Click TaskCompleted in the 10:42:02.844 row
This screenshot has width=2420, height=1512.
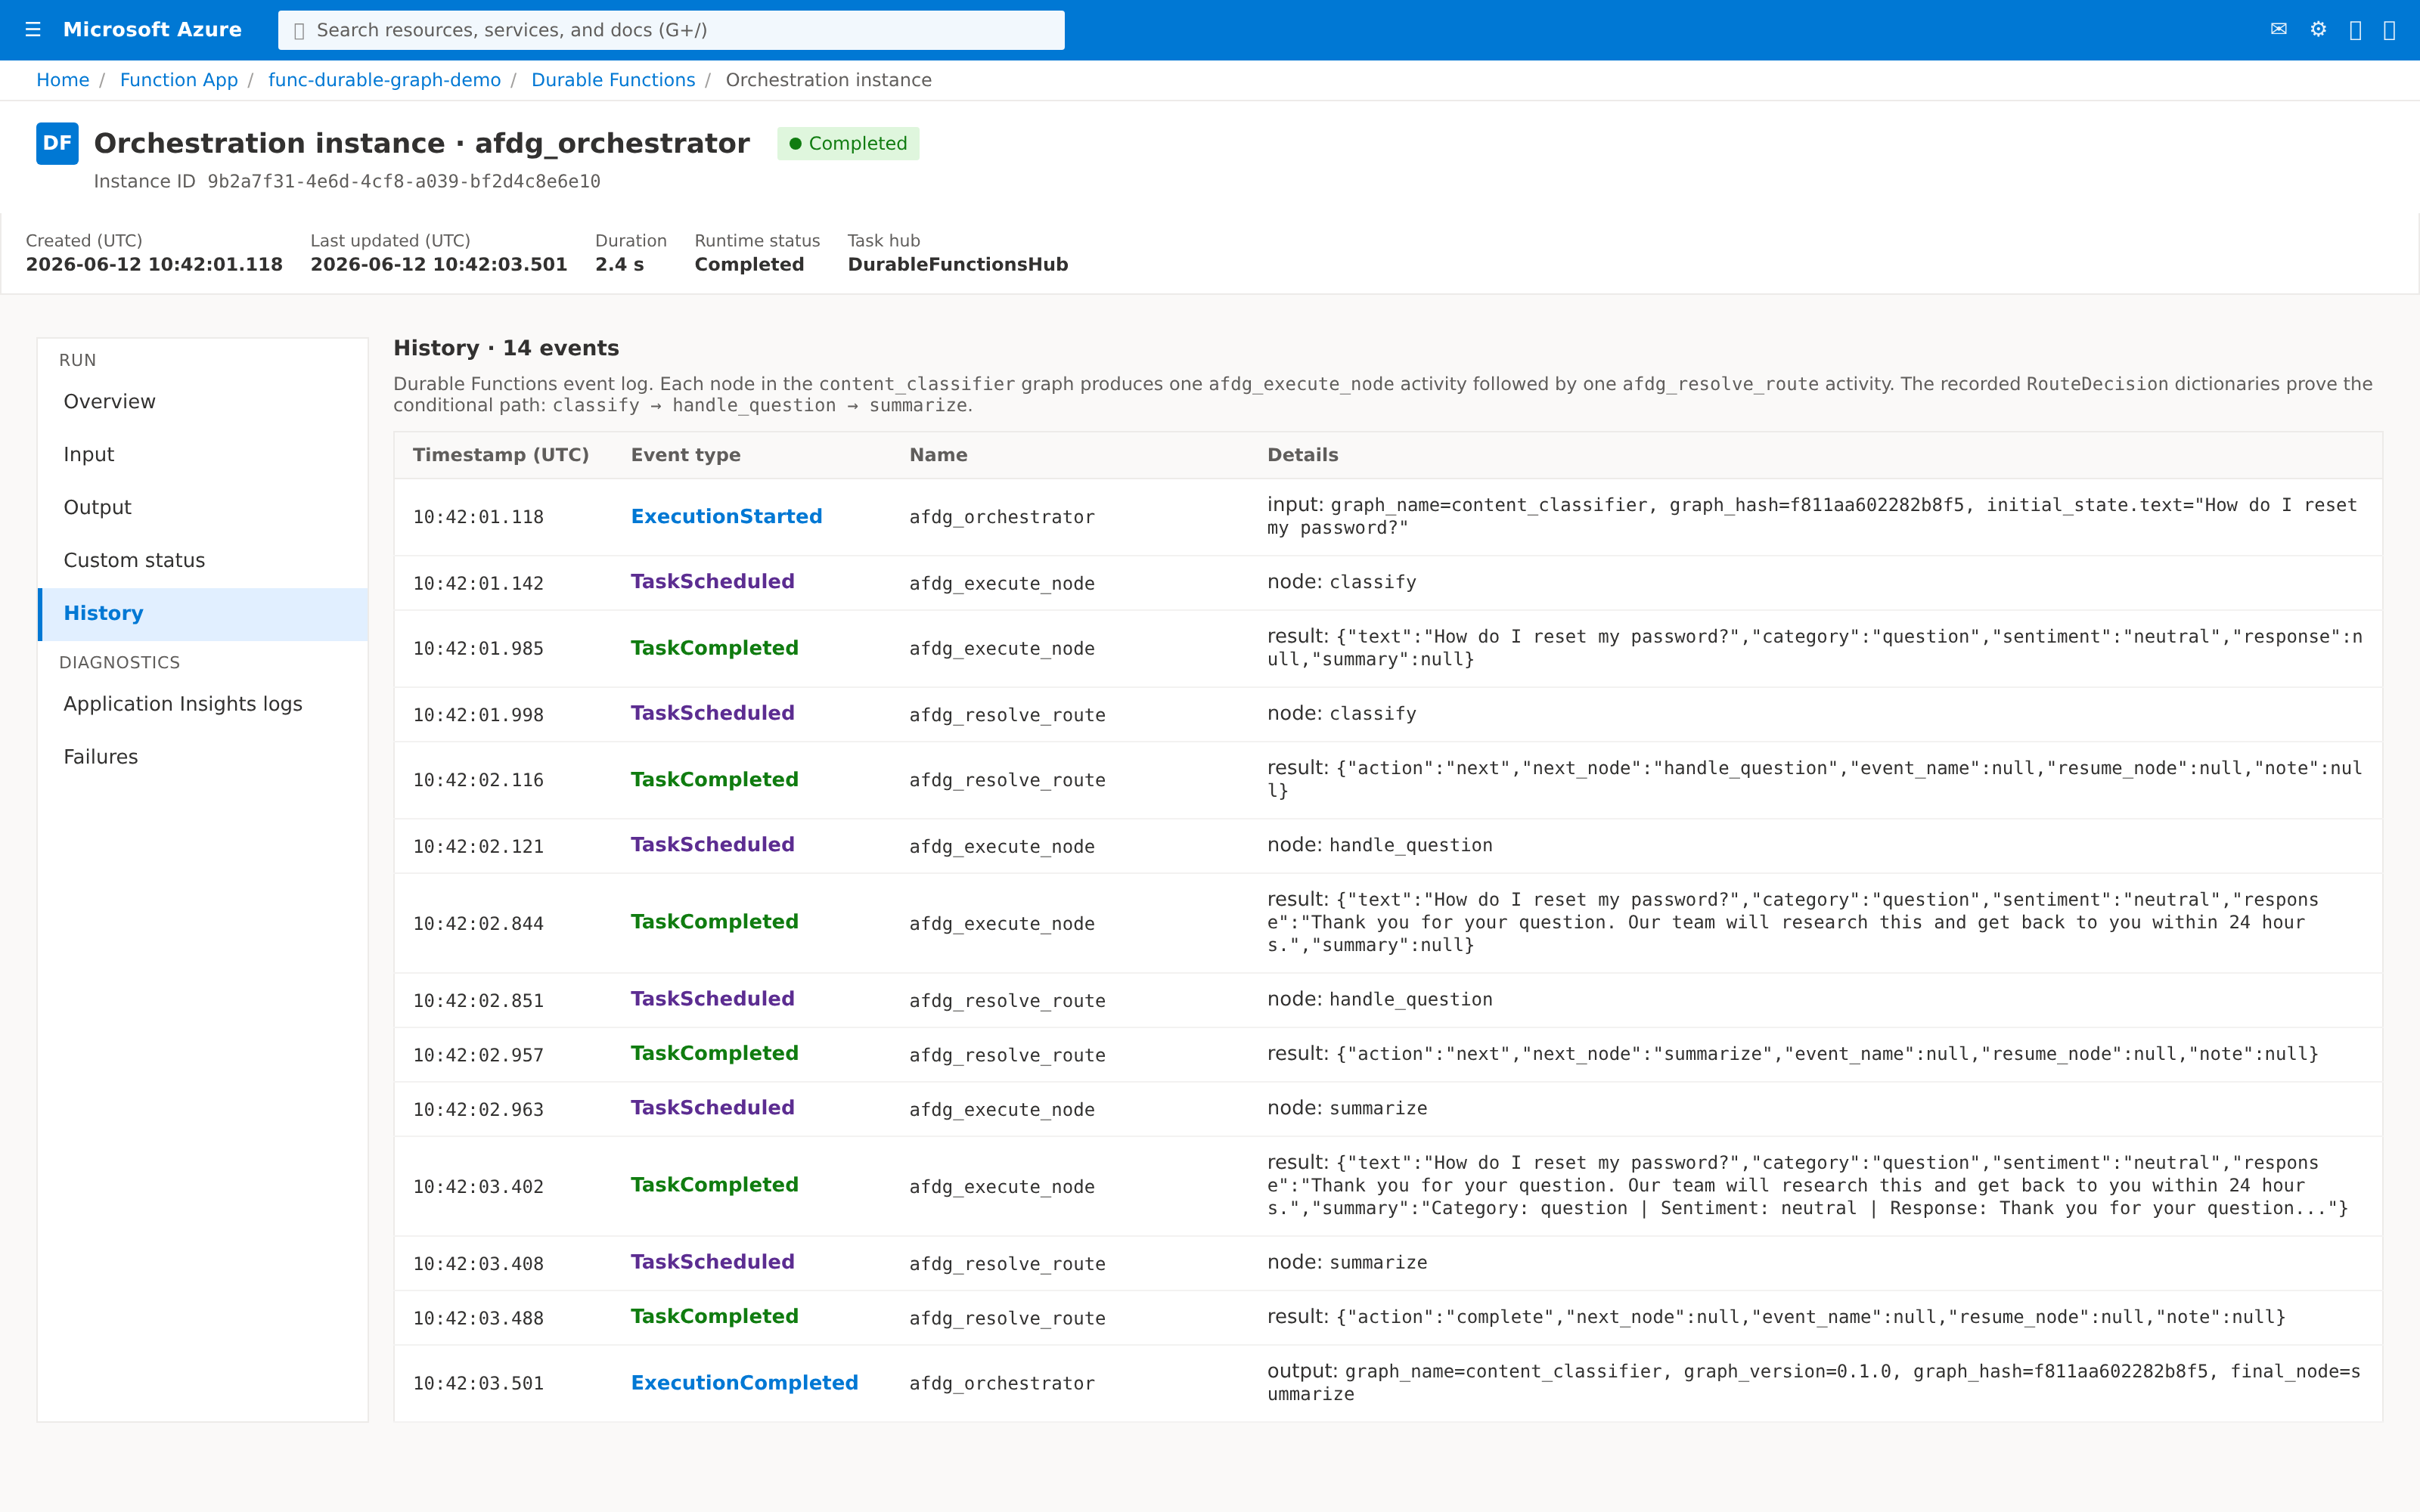coord(714,922)
